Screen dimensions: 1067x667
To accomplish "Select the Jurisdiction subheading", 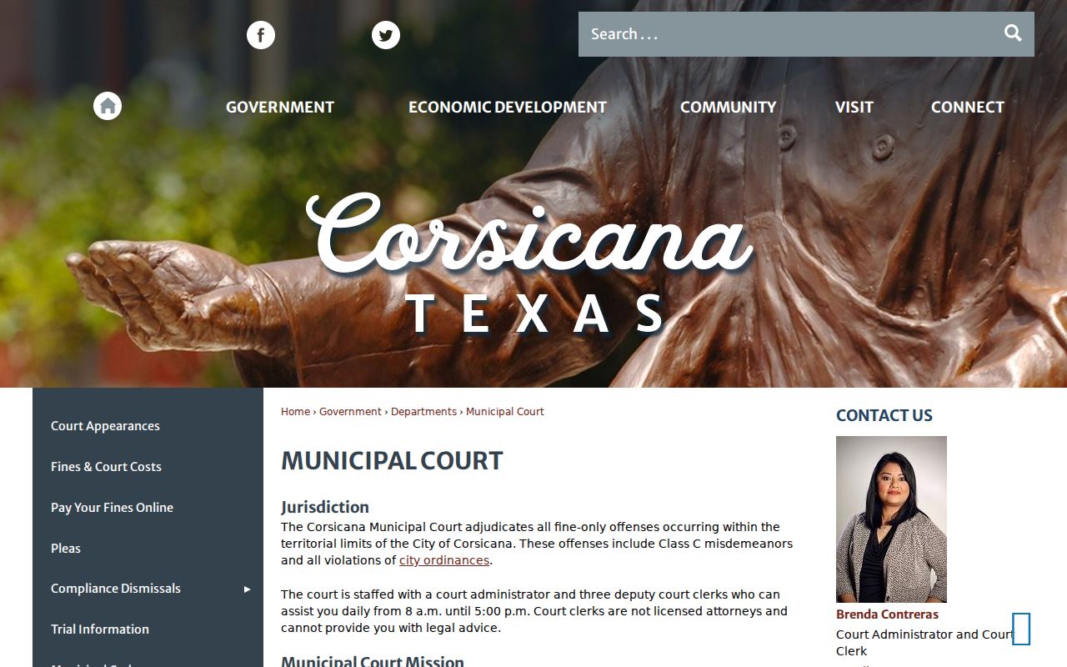I will pyautogui.click(x=325, y=507).
